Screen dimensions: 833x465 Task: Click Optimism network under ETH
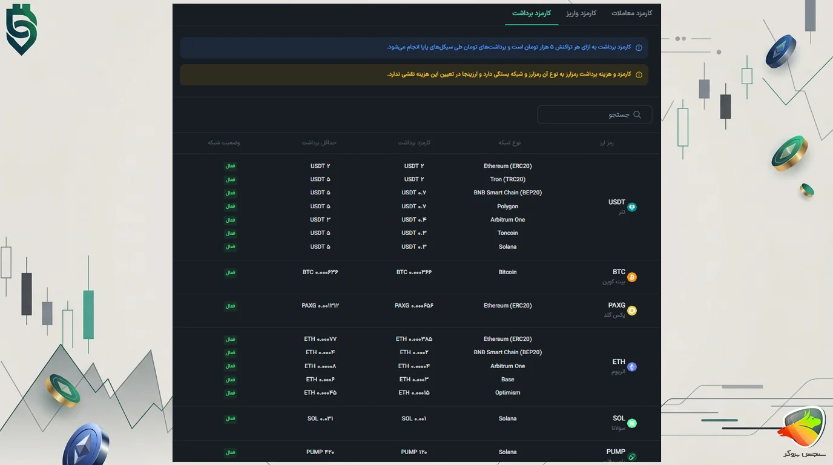pyautogui.click(x=508, y=393)
